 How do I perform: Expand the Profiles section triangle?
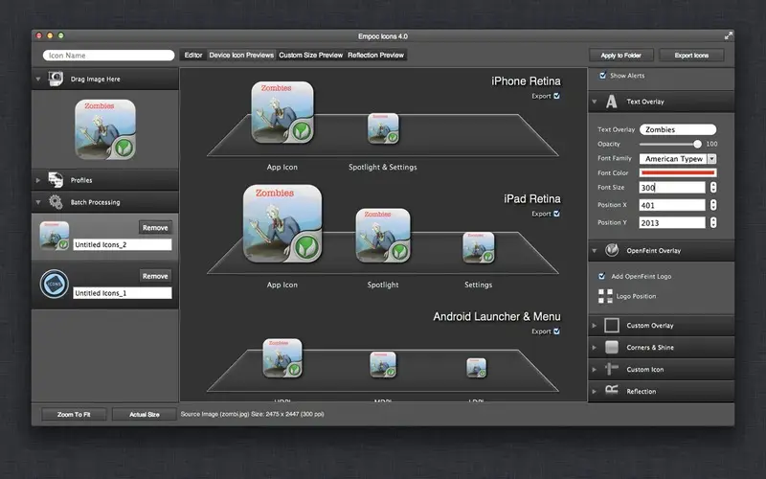coord(38,180)
